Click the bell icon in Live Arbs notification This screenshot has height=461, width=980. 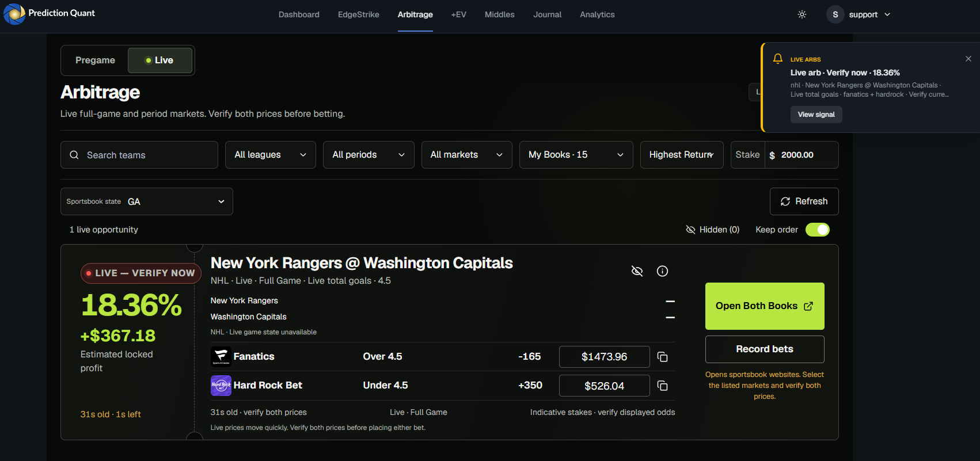pyautogui.click(x=778, y=59)
